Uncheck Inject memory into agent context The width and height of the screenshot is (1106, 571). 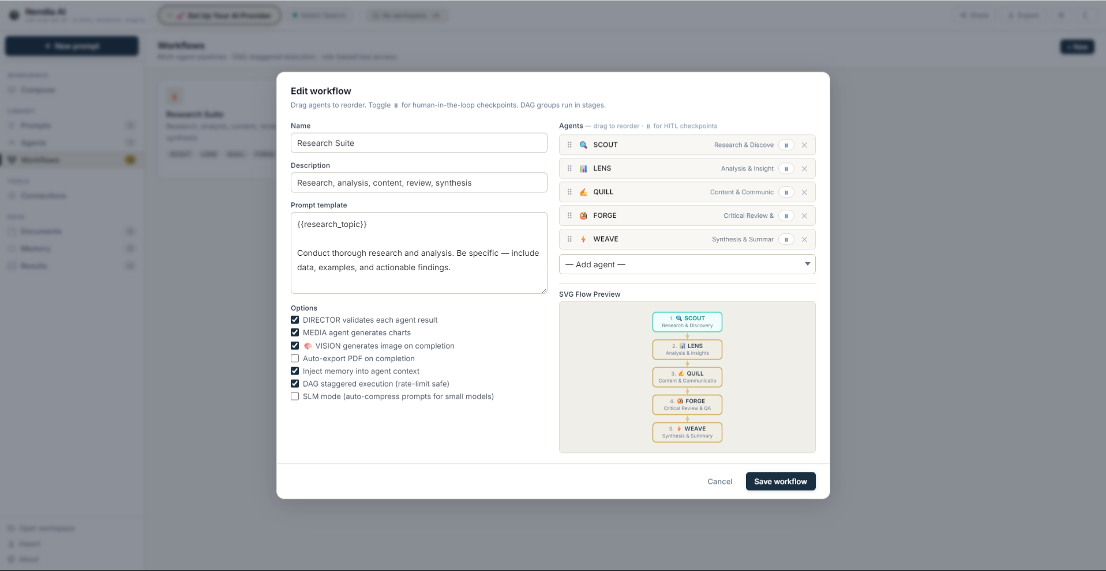[x=295, y=371]
